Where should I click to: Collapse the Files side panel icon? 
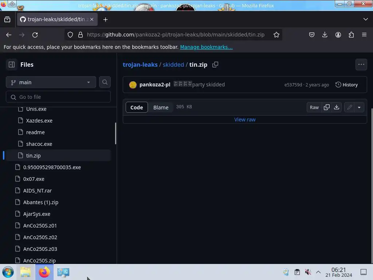(x=11, y=65)
